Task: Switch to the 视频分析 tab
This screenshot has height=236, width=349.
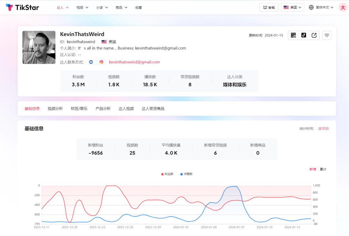Action: coord(55,109)
